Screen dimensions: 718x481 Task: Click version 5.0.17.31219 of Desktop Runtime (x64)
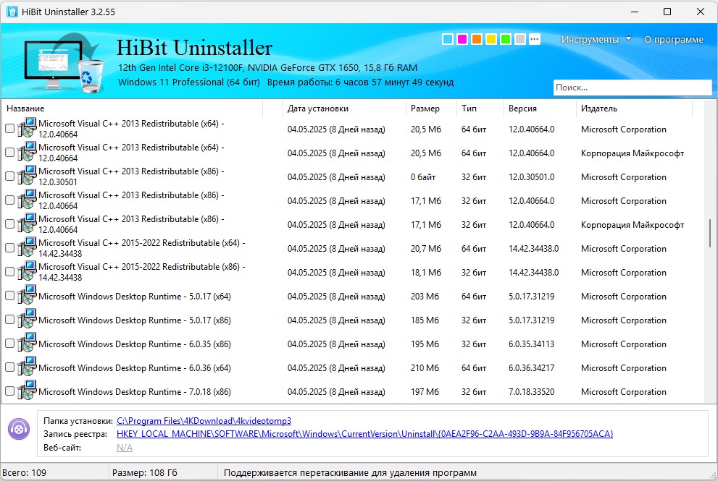point(531,296)
